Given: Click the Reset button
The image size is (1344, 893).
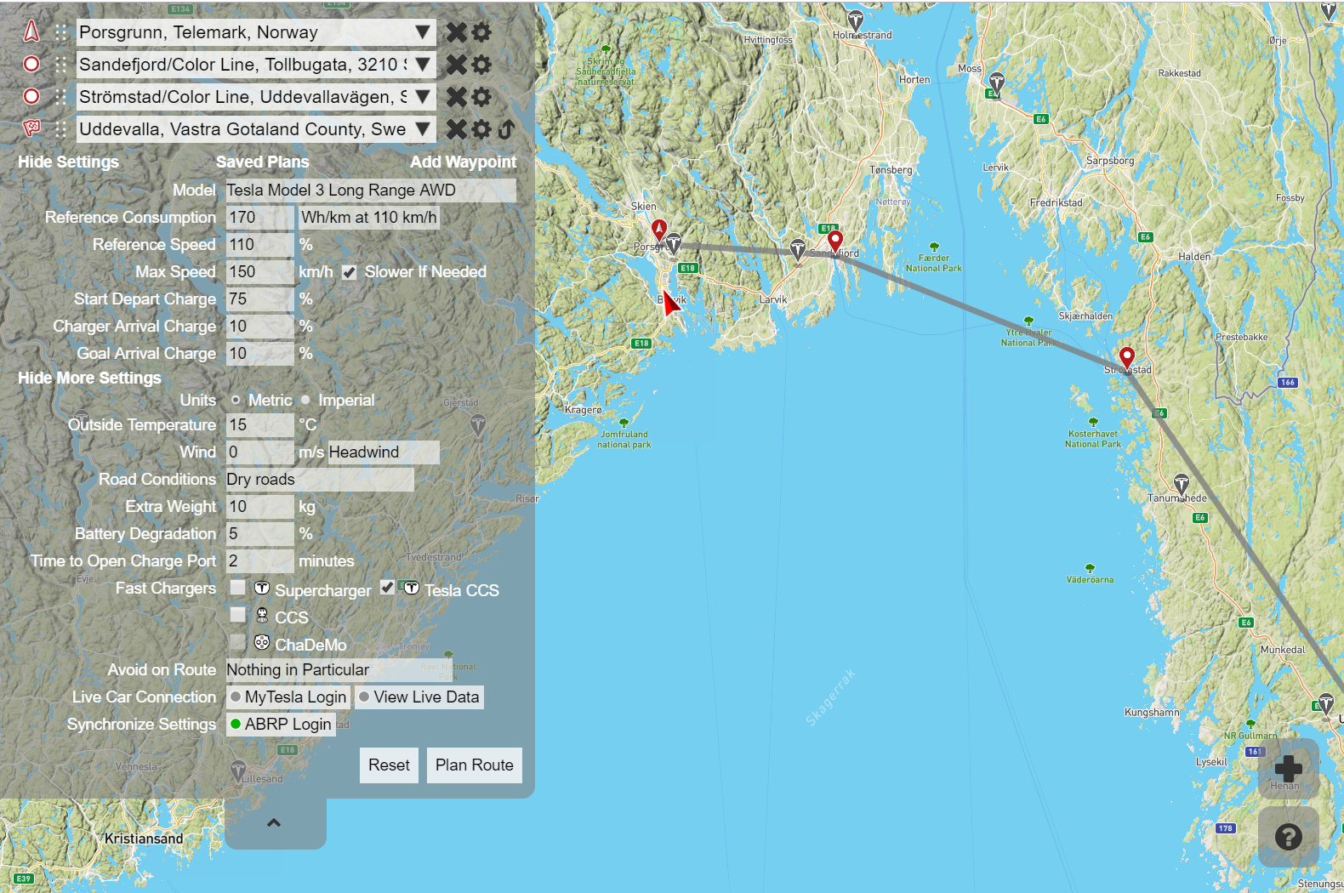Looking at the screenshot, I should [x=389, y=765].
